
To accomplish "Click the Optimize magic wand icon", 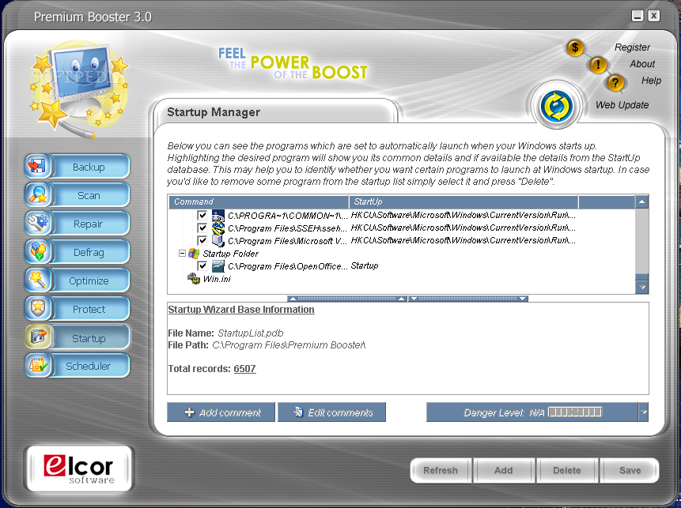I will 37,280.
